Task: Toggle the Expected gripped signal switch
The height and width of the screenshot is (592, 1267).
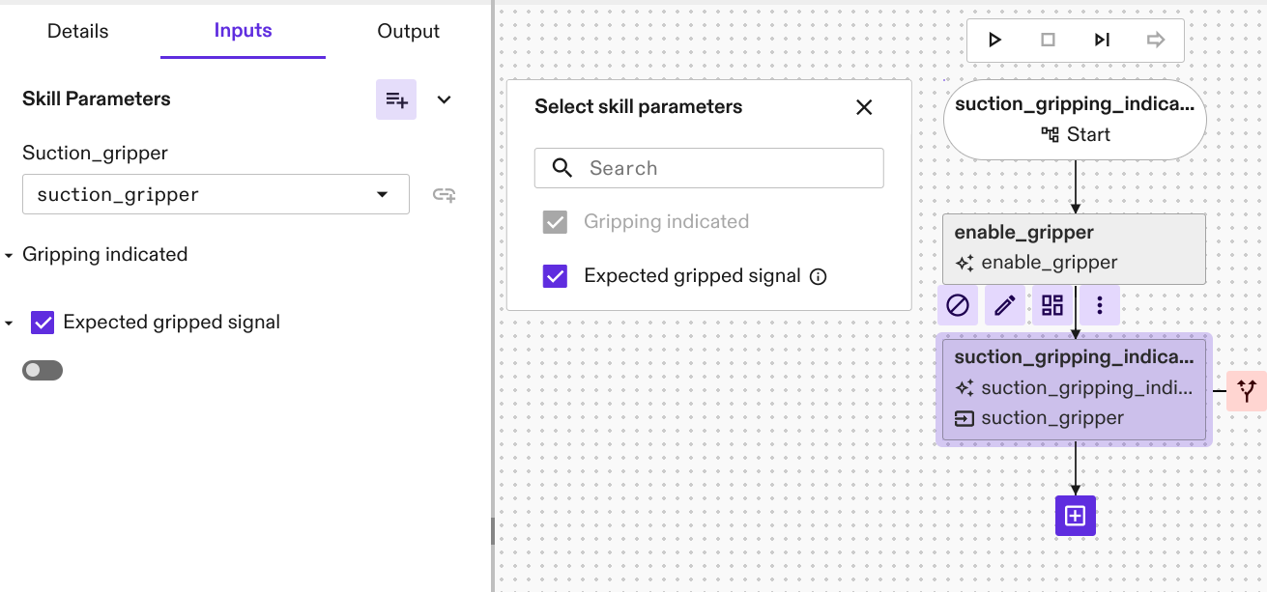Action: (43, 371)
